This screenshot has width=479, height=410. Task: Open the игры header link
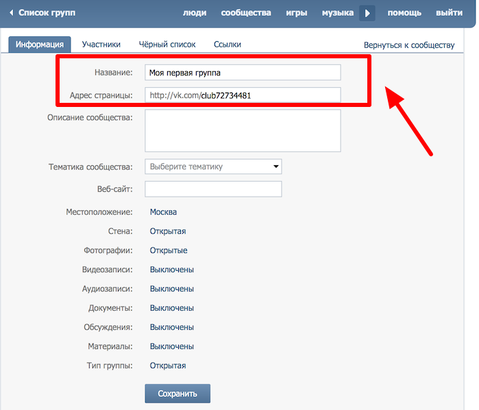(x=296, y=13)
